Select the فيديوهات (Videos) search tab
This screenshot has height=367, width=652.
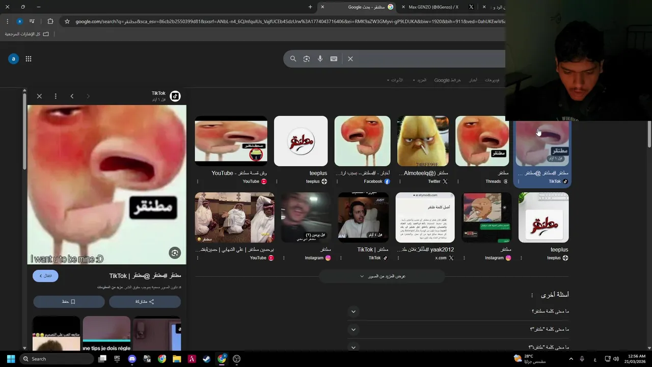click(x=492, y=80)
